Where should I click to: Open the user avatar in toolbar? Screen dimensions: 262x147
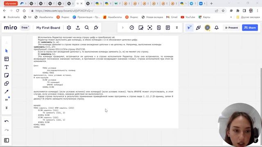pyautogui.click(x=208, y=28)
